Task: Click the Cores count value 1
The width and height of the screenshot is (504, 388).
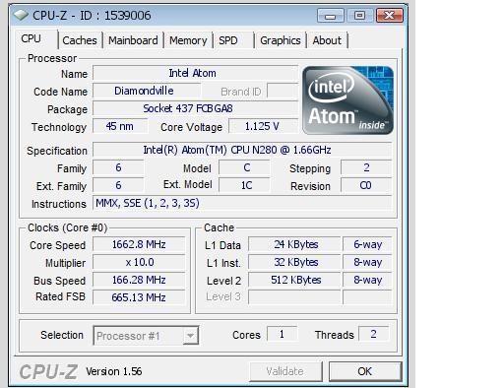Action: 283,334
